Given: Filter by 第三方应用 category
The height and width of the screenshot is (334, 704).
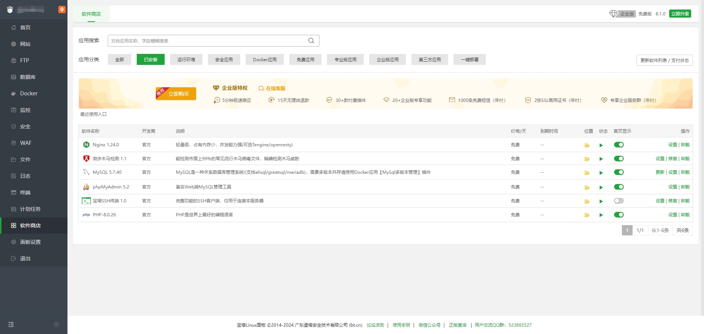Looking at the screenshot, I should [x=430, y=59].
